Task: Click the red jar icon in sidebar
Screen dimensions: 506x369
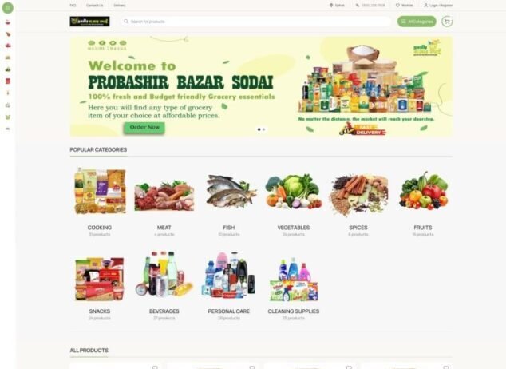Action: 8,81
